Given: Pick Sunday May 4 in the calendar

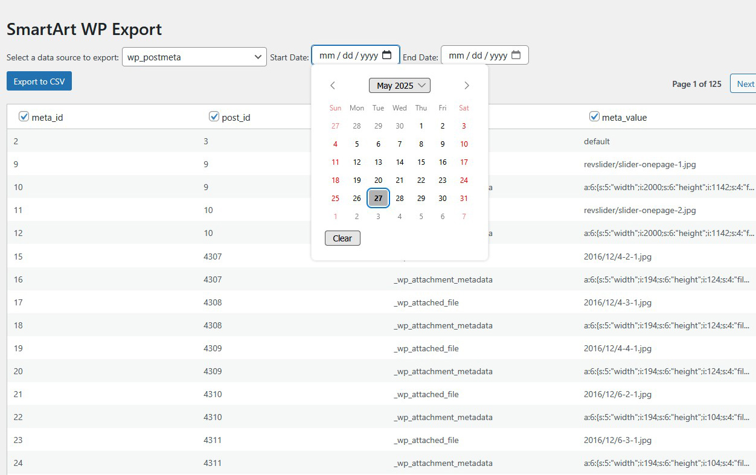Looking at the screenshot, I should pos(335,144).
